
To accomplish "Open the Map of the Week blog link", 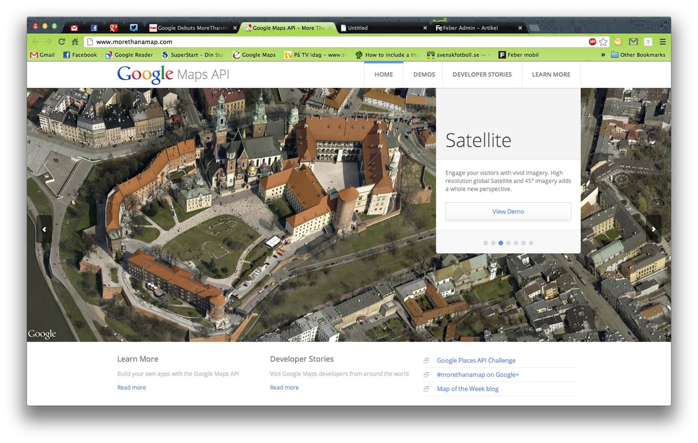I will coord(468,389).
